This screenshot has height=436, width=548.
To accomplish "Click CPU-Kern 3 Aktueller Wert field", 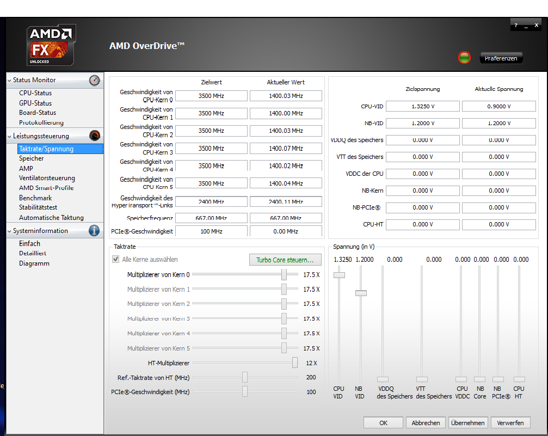I will tap(286, 148).
